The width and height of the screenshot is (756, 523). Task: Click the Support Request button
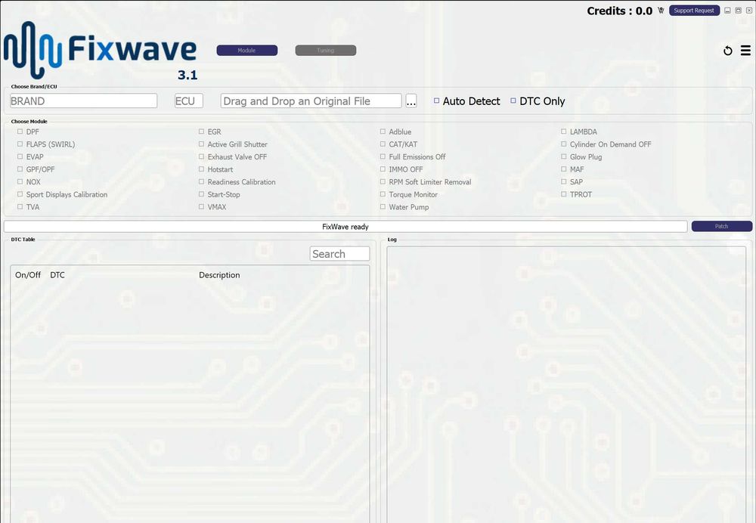tap(694, 10)
